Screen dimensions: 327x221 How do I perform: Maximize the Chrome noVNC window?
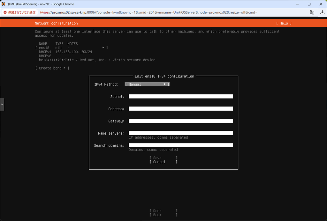309,4
